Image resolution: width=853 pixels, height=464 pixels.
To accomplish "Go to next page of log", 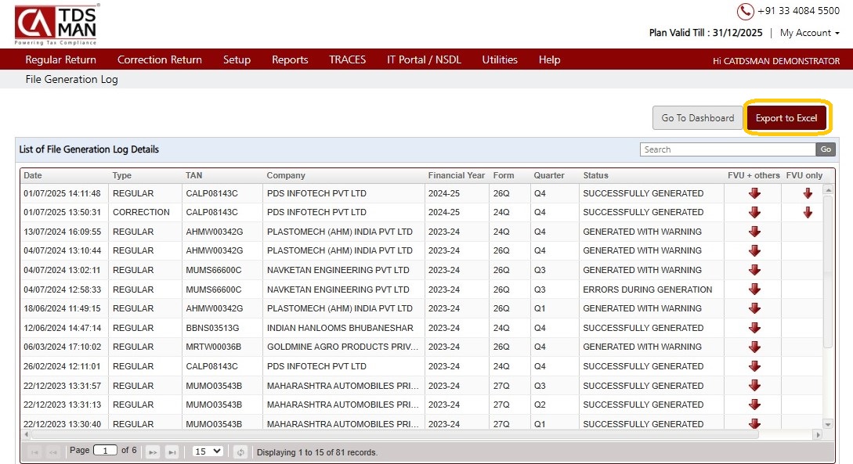I will click(154, 451).
